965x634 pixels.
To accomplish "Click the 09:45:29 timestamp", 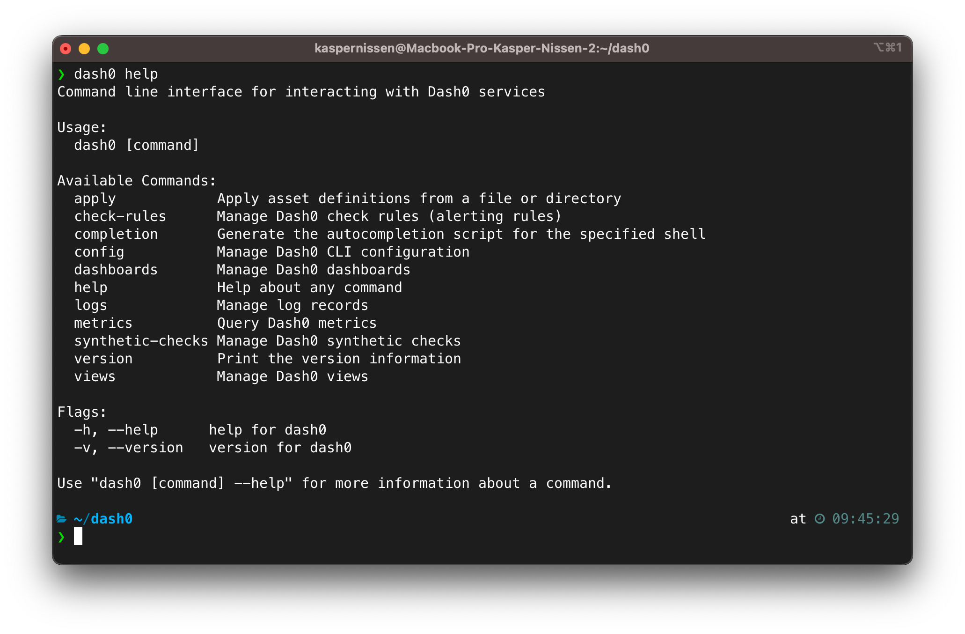I will click(865, 519).
